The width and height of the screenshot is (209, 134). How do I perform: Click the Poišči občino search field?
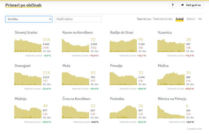[78, 19]
